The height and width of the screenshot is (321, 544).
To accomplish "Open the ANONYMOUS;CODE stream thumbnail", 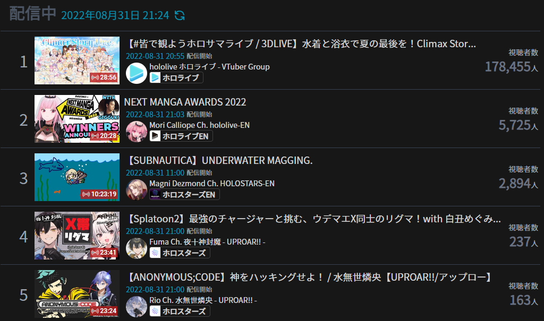I will pyautogui.click(x=77, y=294).
